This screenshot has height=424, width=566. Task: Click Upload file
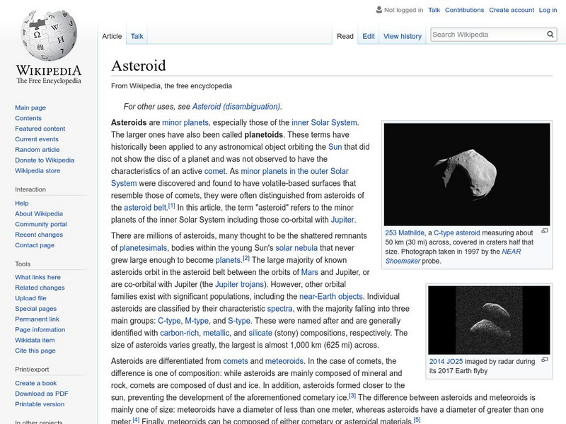[30, 298]
